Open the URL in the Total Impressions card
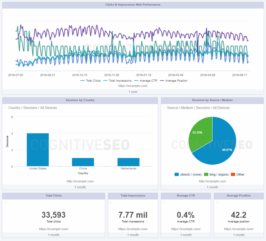 pos(133,229)
